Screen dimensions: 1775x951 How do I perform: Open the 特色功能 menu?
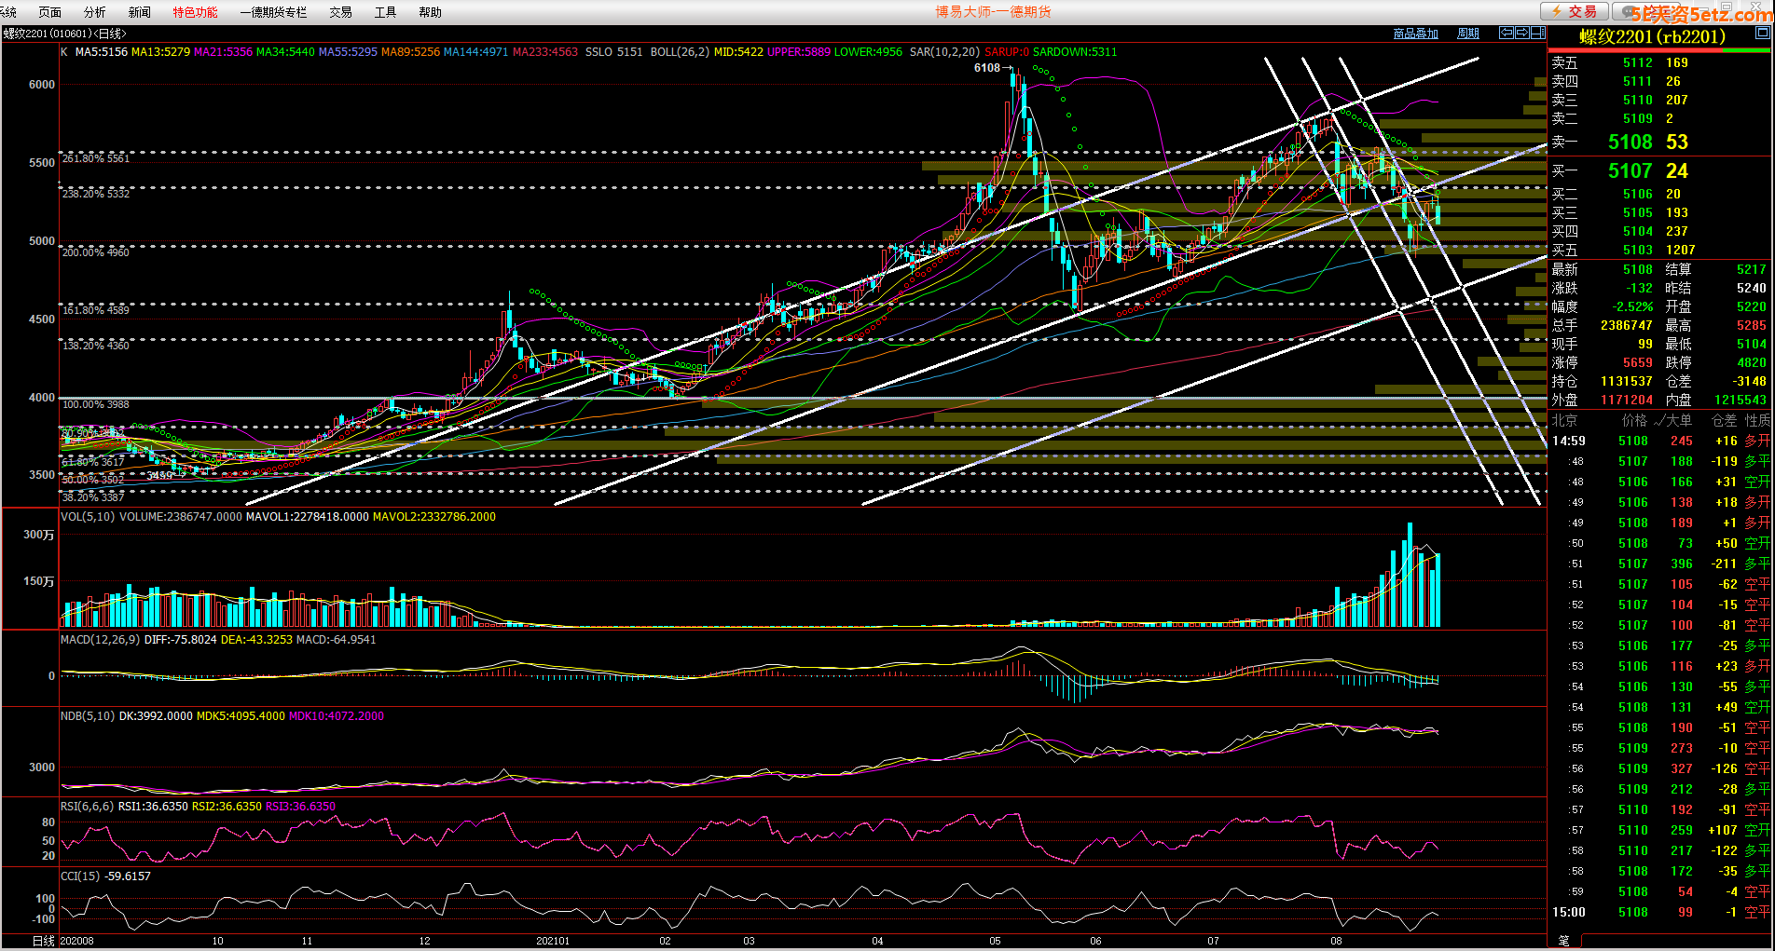point(195,12)
